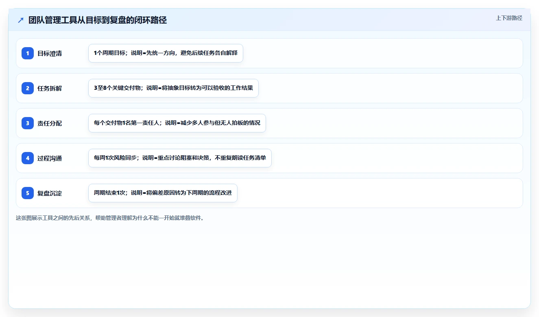The height and width of the screenshot is (317, 539).
Task: Click the 复盘沉淀 step label
Action: 50,193
